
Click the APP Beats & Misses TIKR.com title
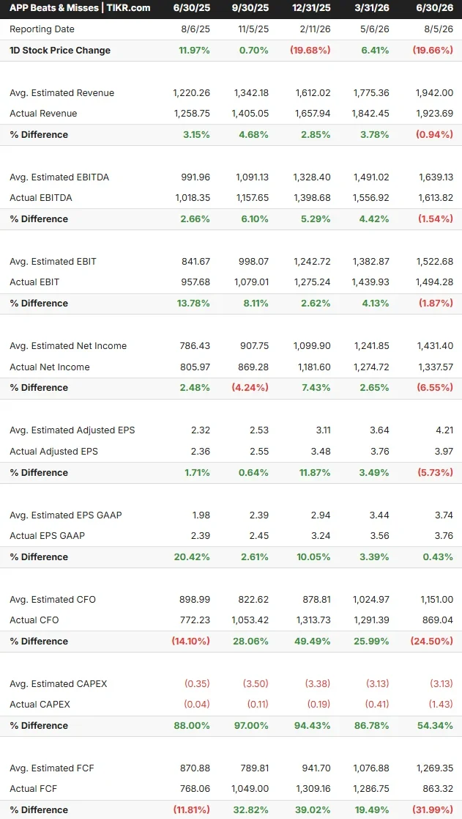pyautogui.click(x=80, y=8)
